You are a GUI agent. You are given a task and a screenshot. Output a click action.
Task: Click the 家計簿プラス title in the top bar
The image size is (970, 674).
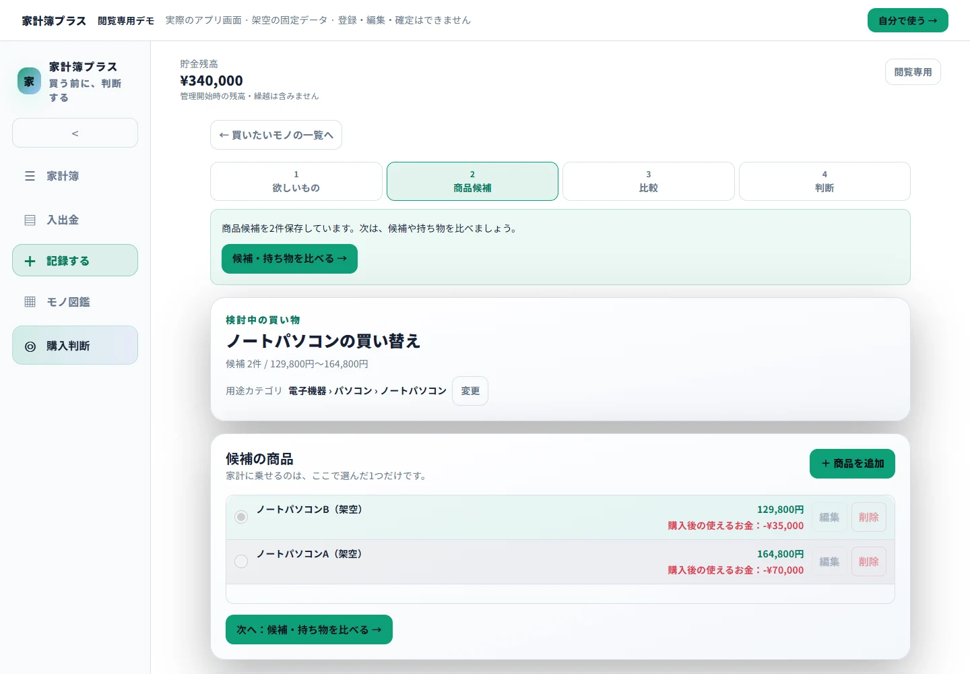coord(54,21)
